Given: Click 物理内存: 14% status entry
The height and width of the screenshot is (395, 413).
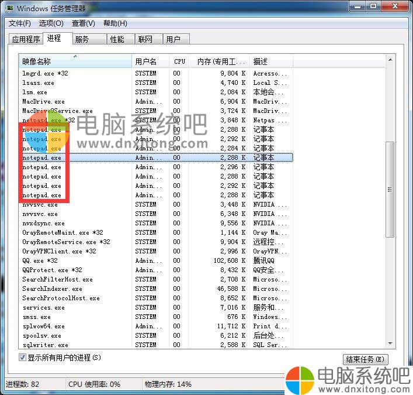Looking at the screenshot, I should pos(168,384).
